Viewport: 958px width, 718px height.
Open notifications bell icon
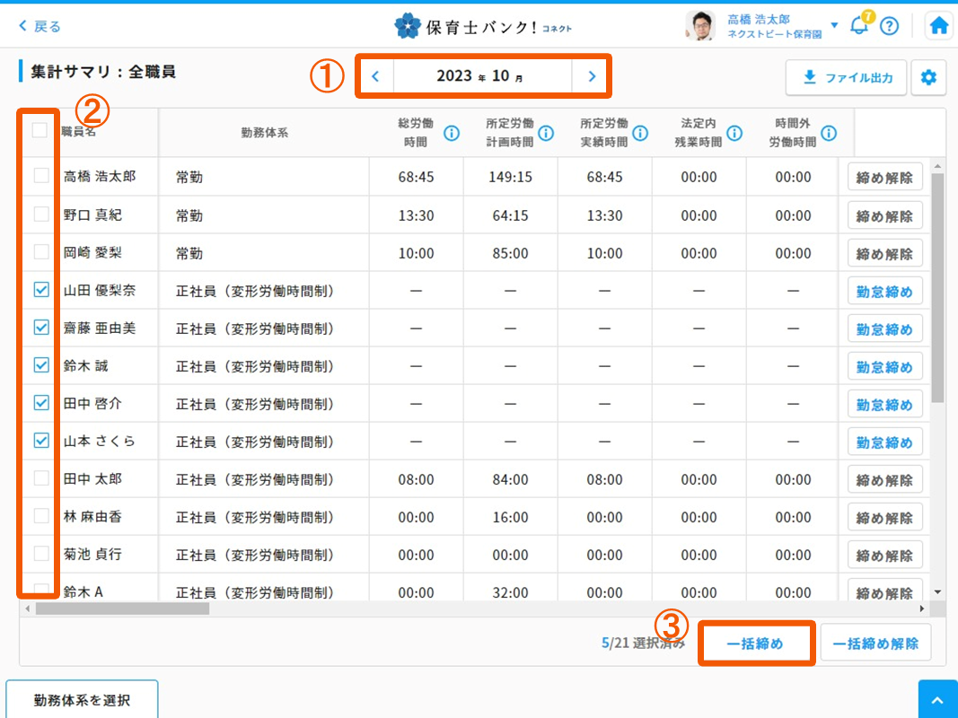pos(859,26)
